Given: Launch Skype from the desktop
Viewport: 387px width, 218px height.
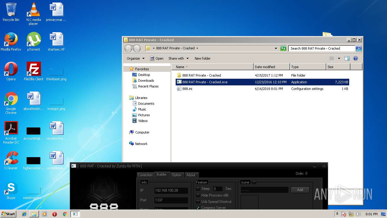Looking at the screenshot, I should point(11,190).
